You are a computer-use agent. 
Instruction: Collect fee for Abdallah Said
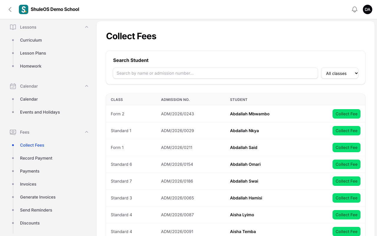coord(346,147)
